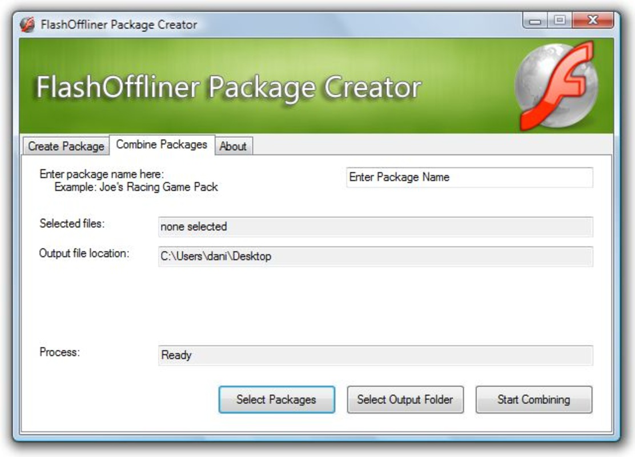
Task: Click the 'Example: Joe's Racing Game Pack' text
Action: pos(136,187)
